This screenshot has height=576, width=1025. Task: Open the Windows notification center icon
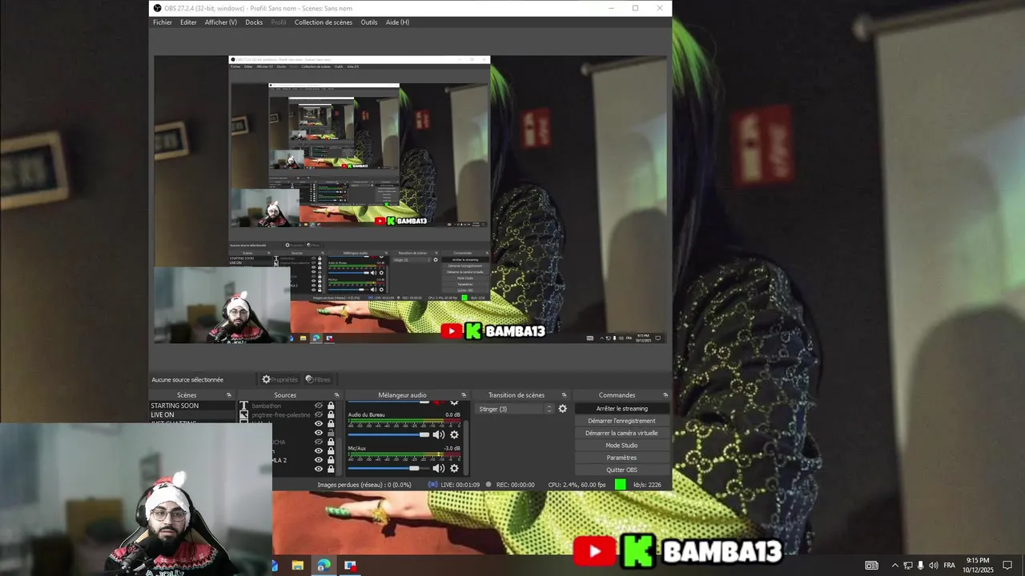point(1007,566)
